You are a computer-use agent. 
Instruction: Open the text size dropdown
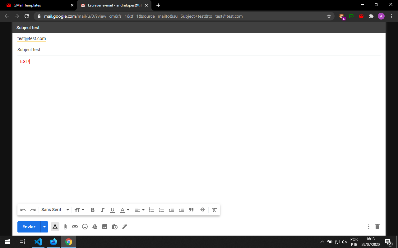point(79,210)
